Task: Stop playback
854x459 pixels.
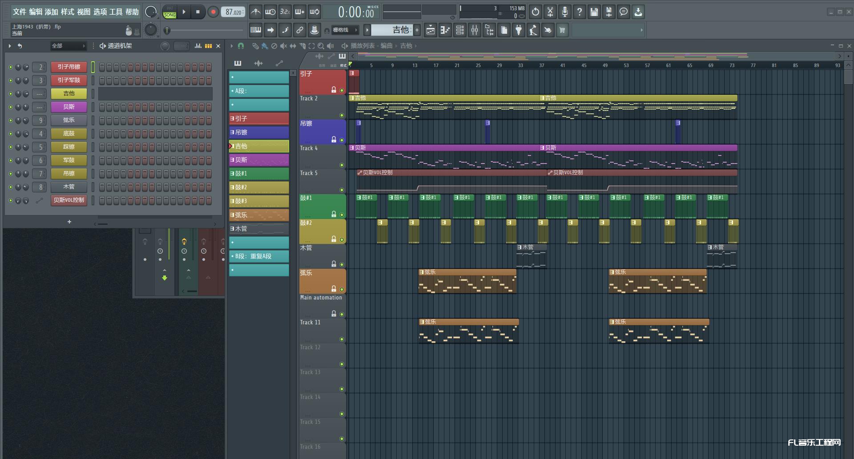Action: [198, 12]
